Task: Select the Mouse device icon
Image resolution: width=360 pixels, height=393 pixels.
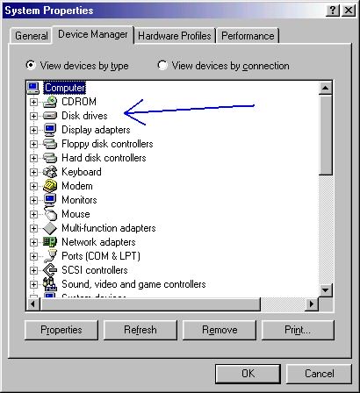Action: [x=50, y=214]
